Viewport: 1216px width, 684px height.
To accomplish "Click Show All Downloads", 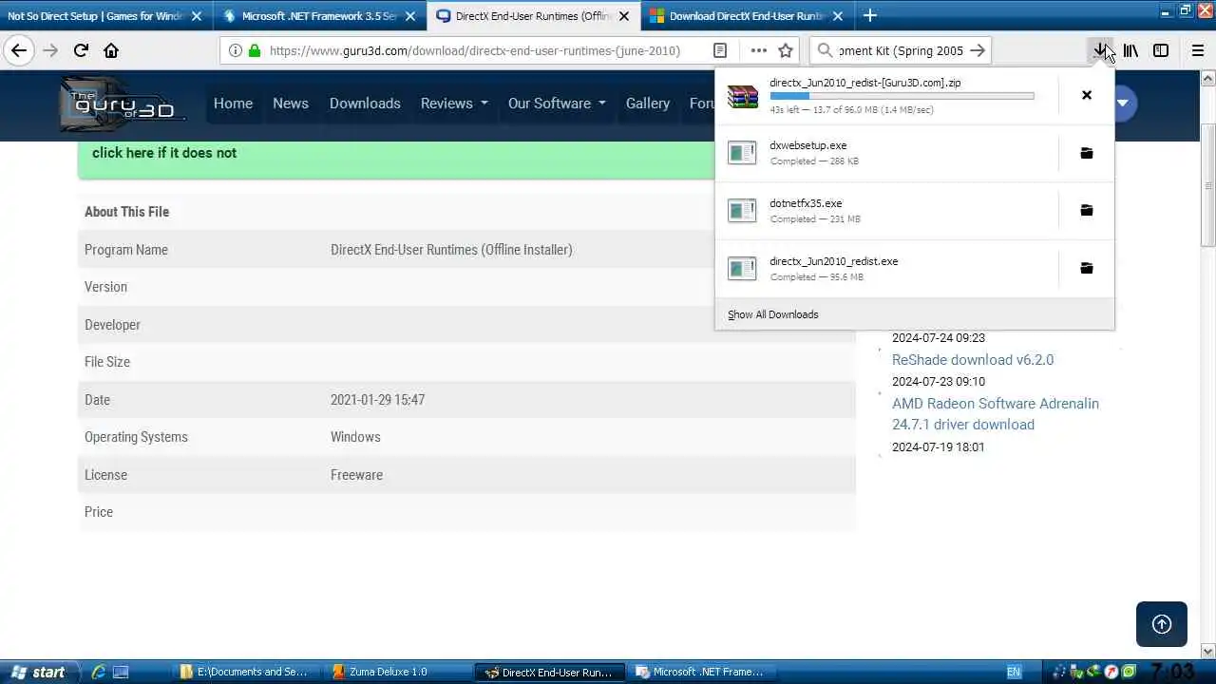I will point(773,314).
